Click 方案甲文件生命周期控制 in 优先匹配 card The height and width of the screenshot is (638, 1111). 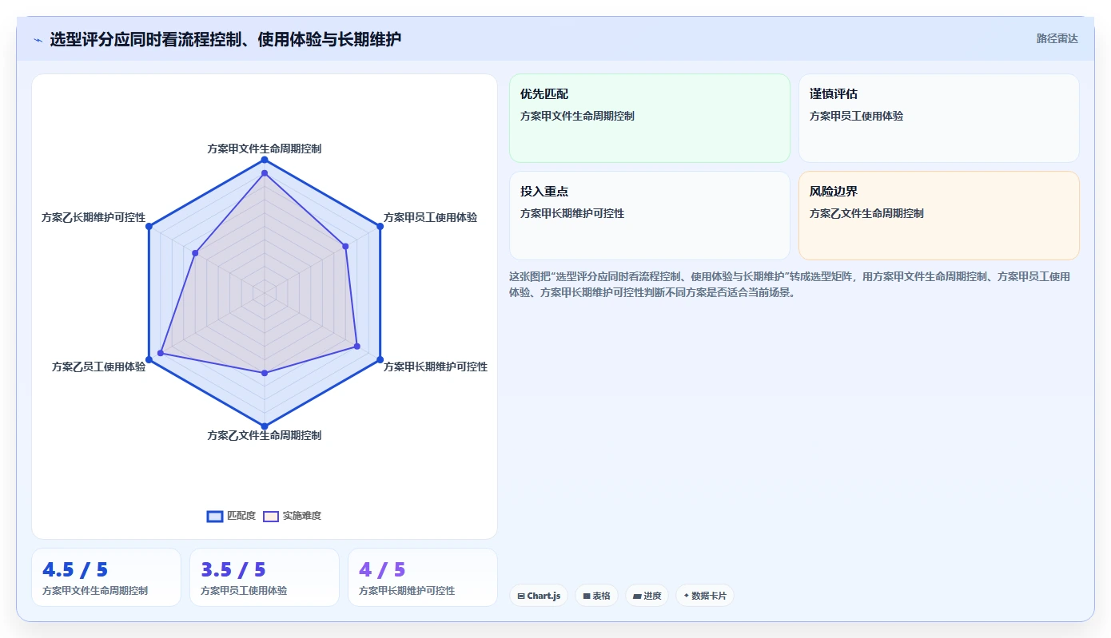pyautogui.click(x=577, y=116)
